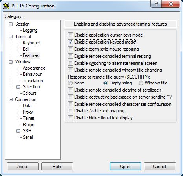This screenshot has width=183, height=176.
Task: Click the Help button
Action: point(57,167)
